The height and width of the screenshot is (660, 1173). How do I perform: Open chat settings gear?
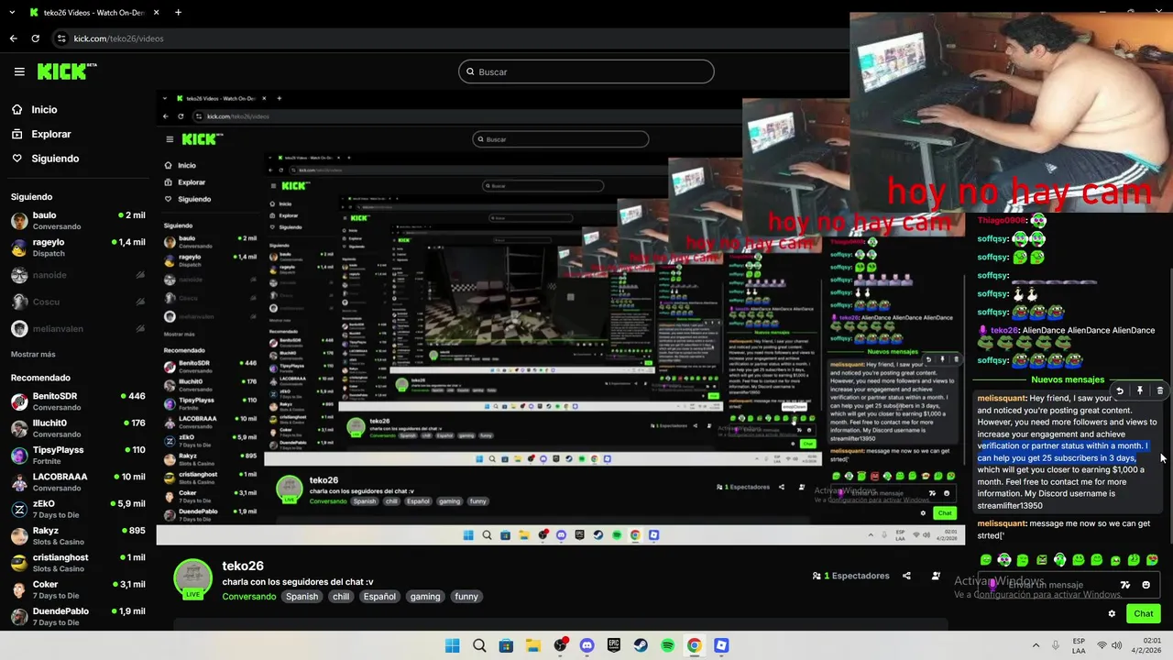point(1112,614)
